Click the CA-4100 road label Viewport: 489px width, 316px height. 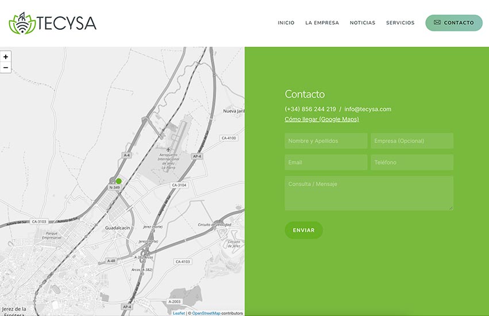pos(229,138)
